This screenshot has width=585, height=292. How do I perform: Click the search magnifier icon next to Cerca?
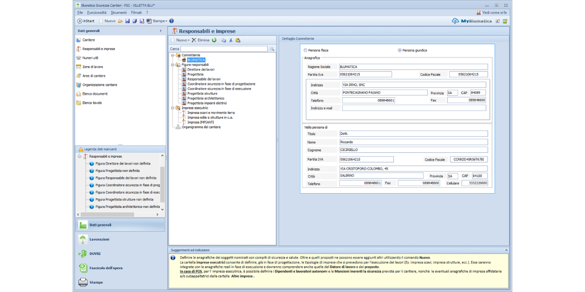pyautogui.click(x=272, y=49)
